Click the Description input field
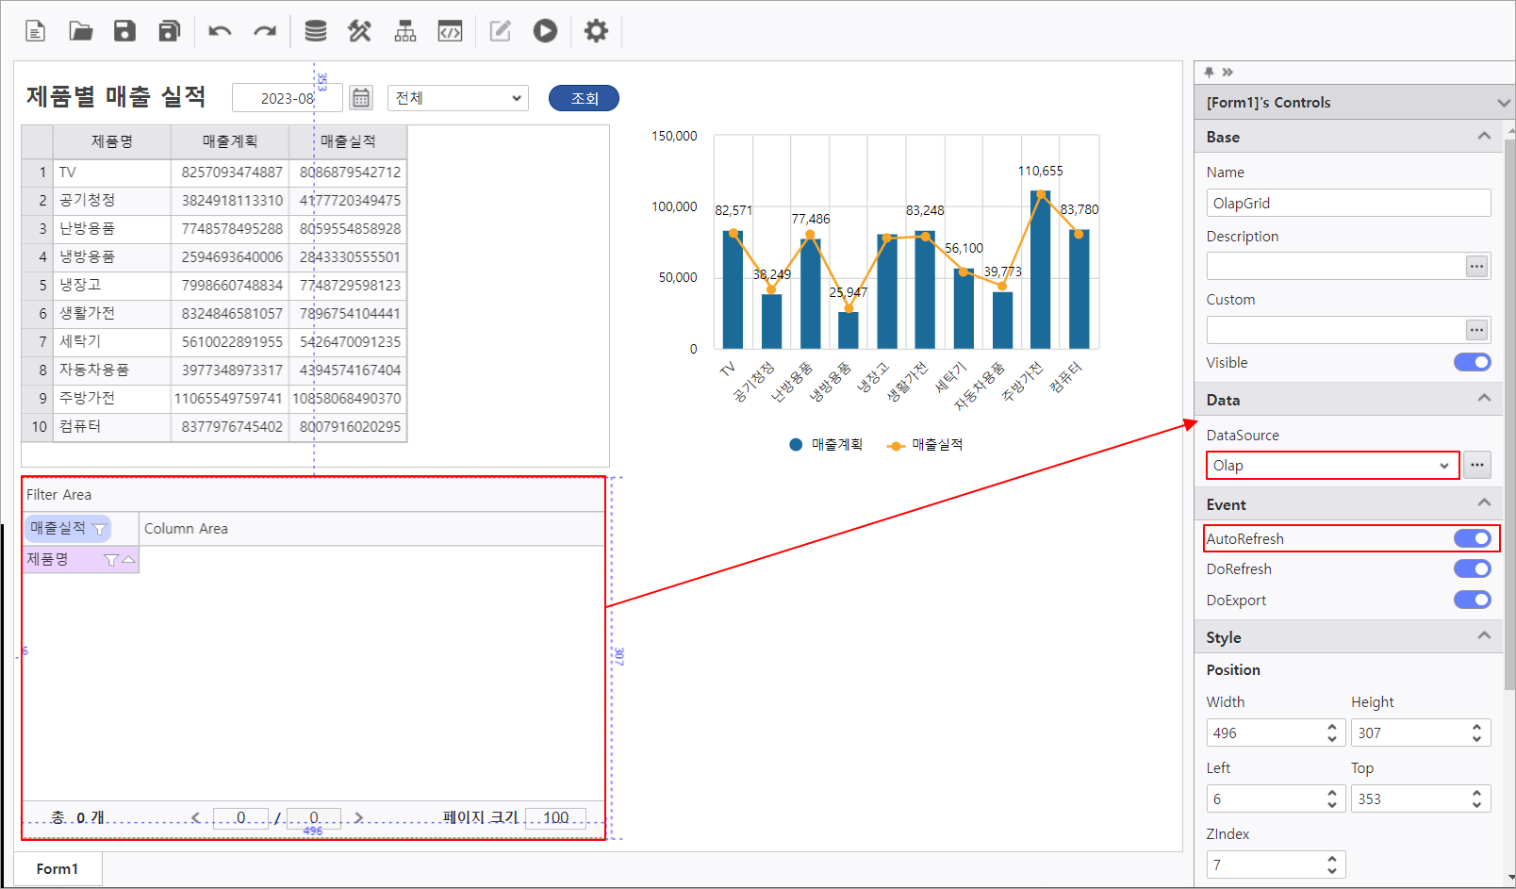 point(1336,266)
